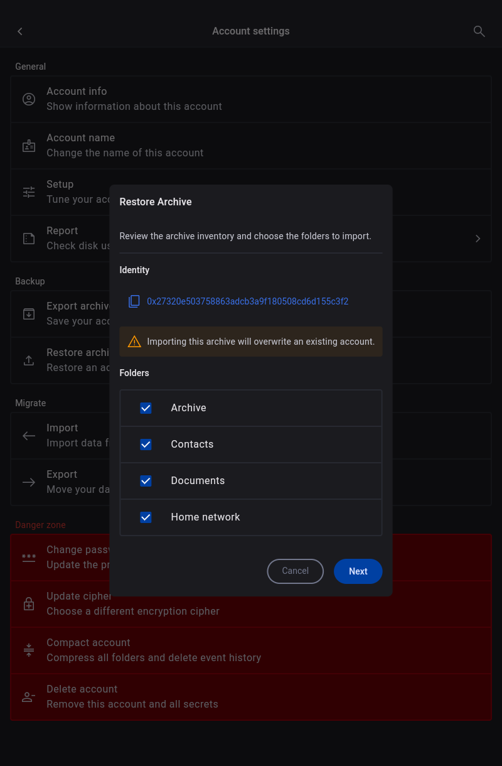Image resolution: width=502 pixels, height=766 pixels.
Task: Click the Account name badge icon
Action: tap(29, 146)
